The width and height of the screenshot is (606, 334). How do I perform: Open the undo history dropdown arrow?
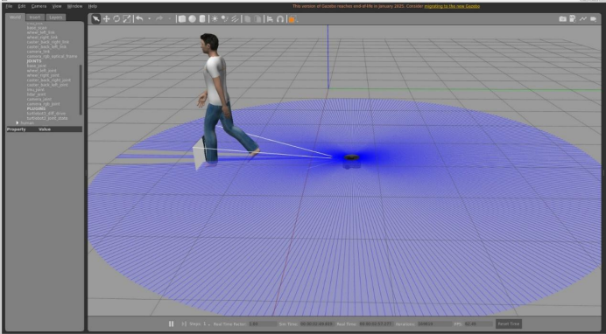(x=149, y=19)
